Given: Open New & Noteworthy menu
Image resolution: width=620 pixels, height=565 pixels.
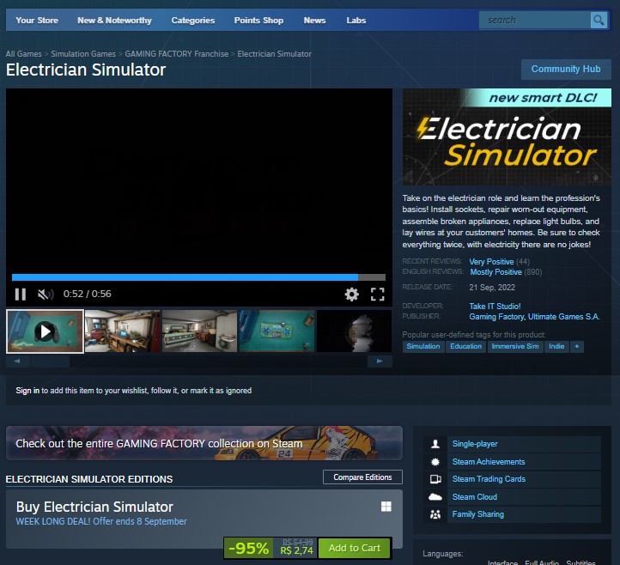Looking at the screenshot, I should [x=115, y=20].
